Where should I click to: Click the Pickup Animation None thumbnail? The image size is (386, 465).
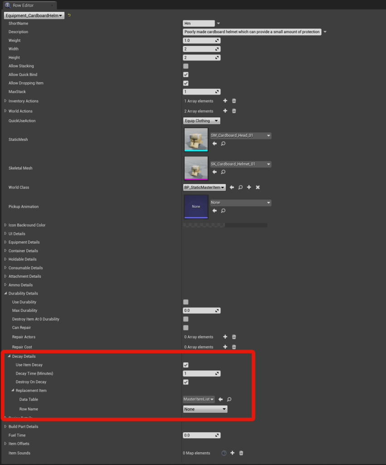point(196,207)
